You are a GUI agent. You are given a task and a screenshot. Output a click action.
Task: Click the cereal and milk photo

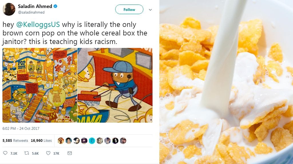pos(226,82)
